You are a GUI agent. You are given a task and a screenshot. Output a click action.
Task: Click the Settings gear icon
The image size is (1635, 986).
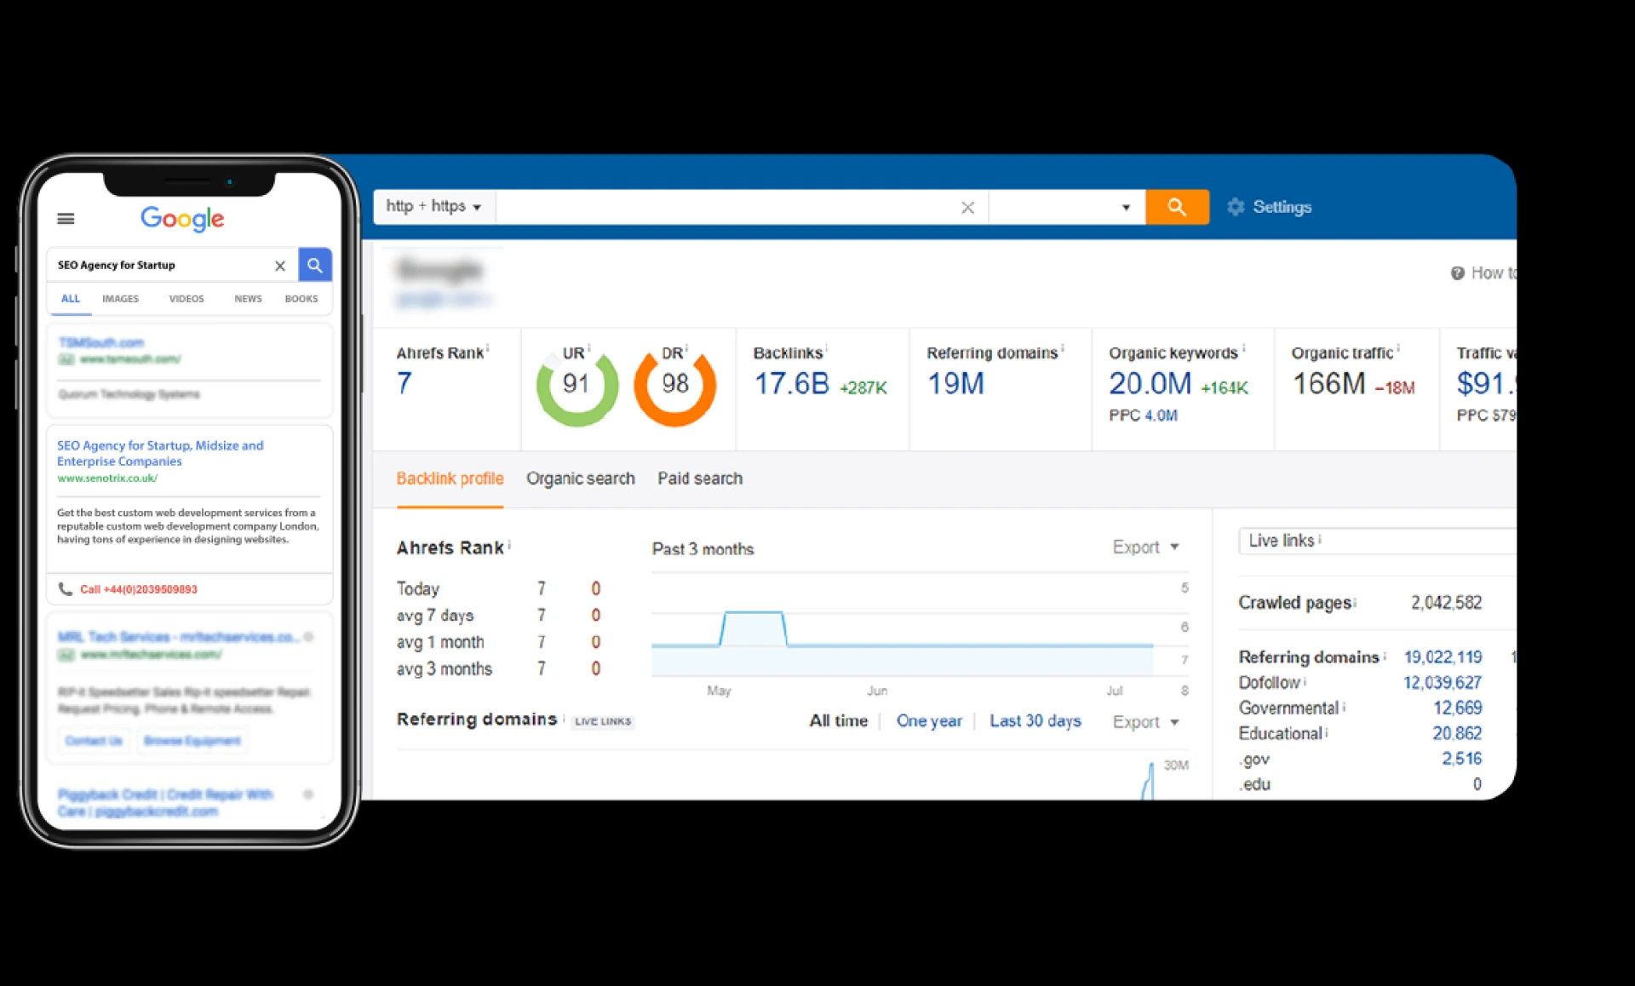click(1236, 207)
